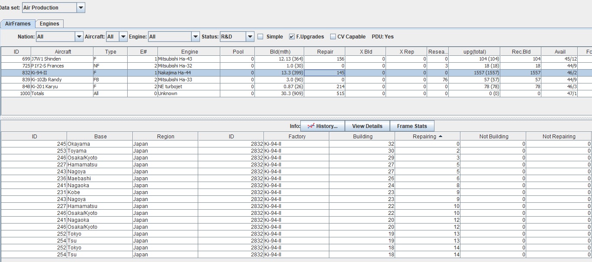Select the Maebashi base row
592x262 pixels.
[x=296, y=179]
